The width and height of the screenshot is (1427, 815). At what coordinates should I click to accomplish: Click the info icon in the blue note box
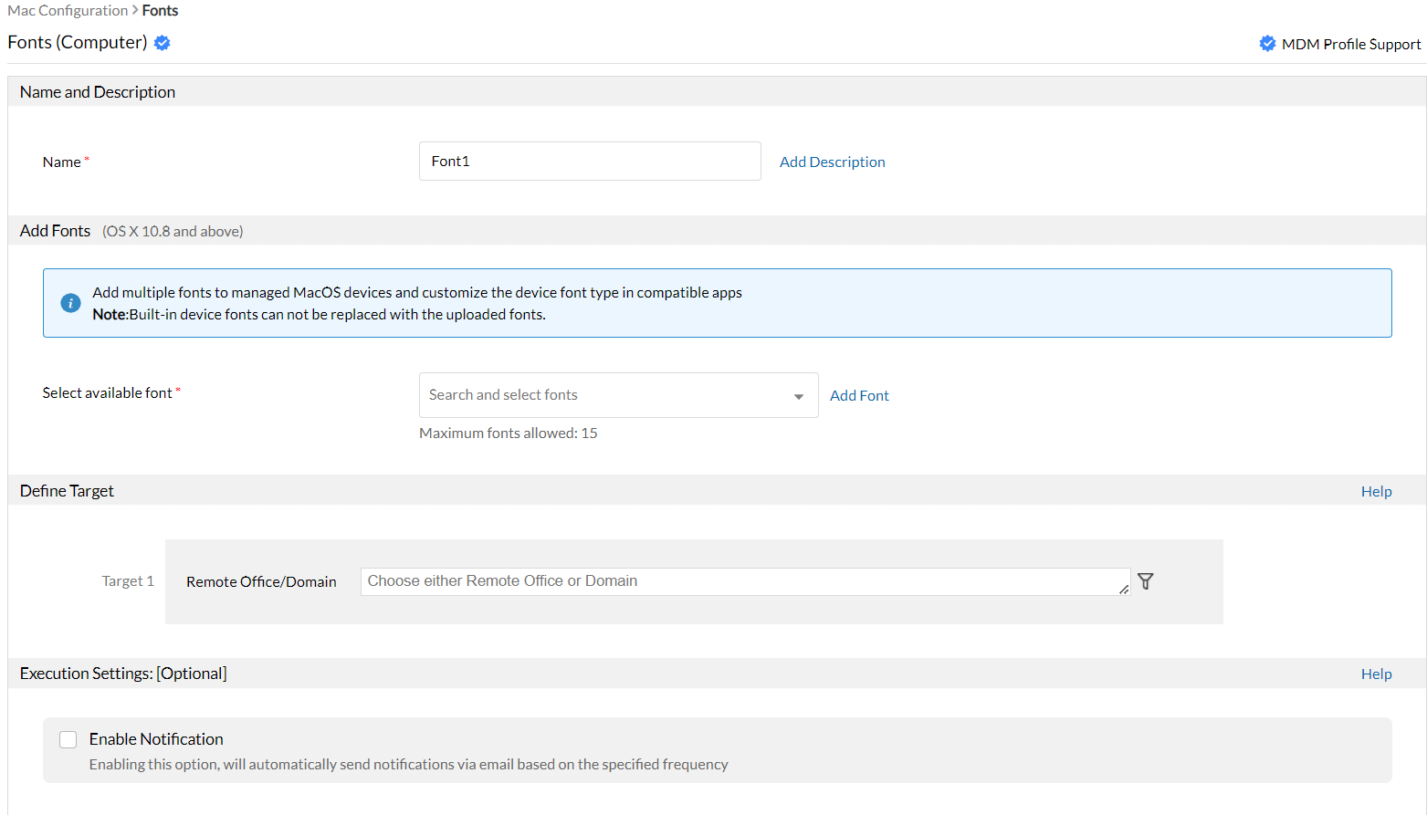click(x=70, y=303)
